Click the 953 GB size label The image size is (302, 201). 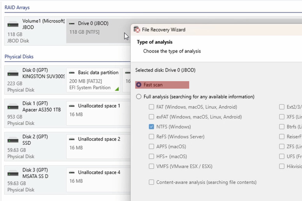coord(15,117)
